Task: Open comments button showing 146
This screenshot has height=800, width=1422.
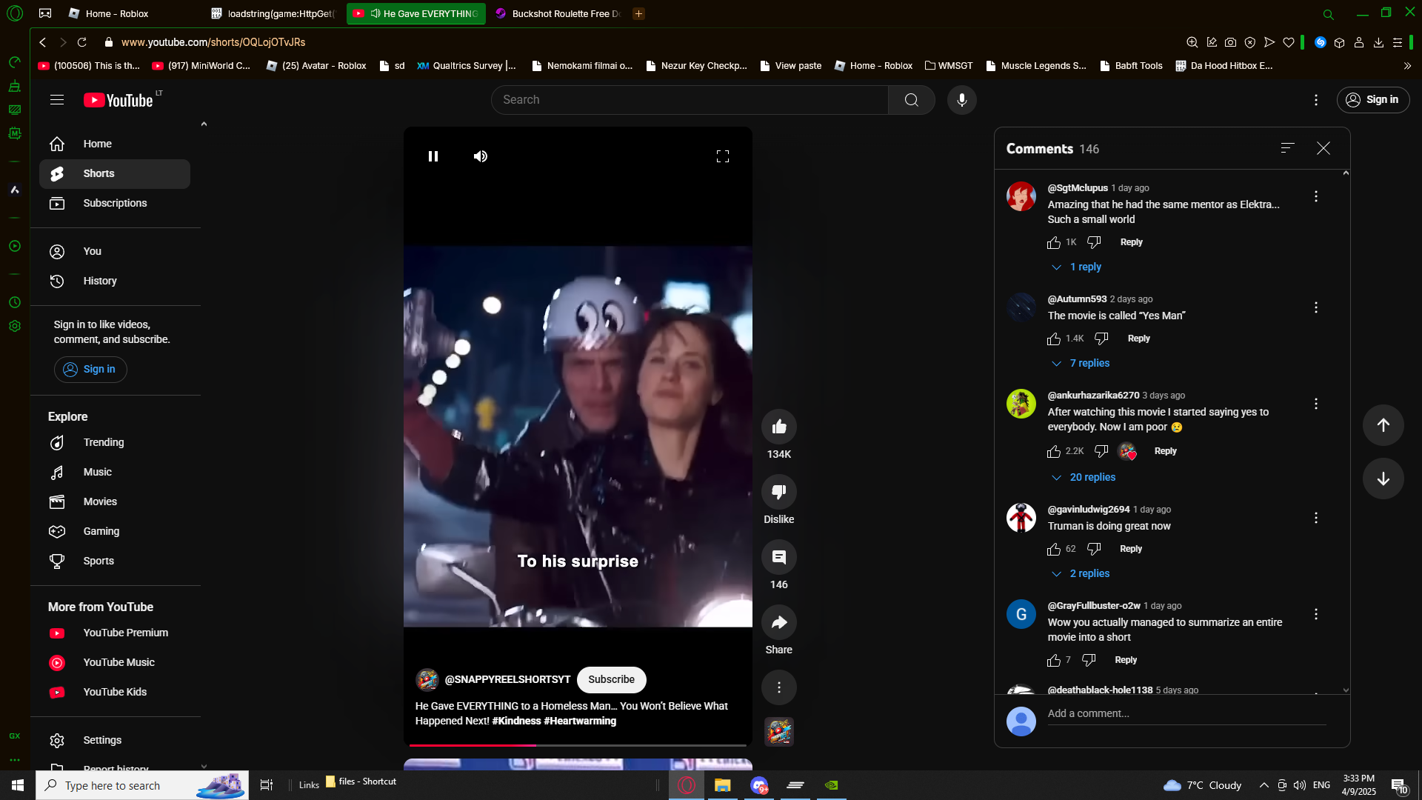Action: click(x=779, y=557)
